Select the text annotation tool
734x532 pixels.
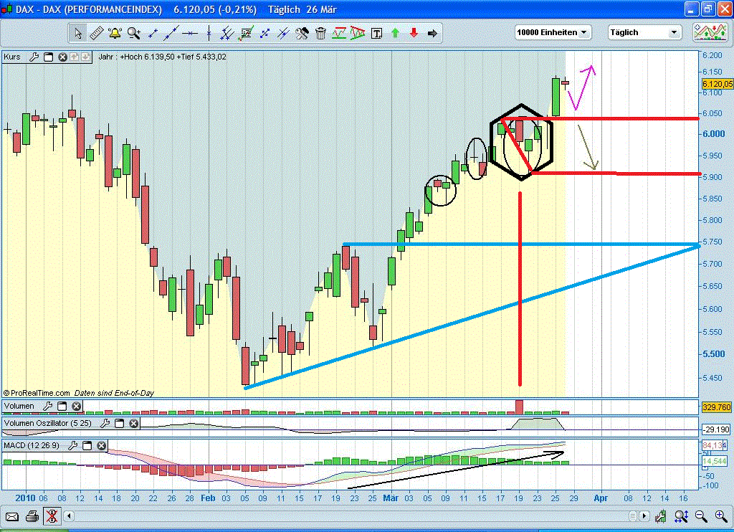click(x=376, y=33)
